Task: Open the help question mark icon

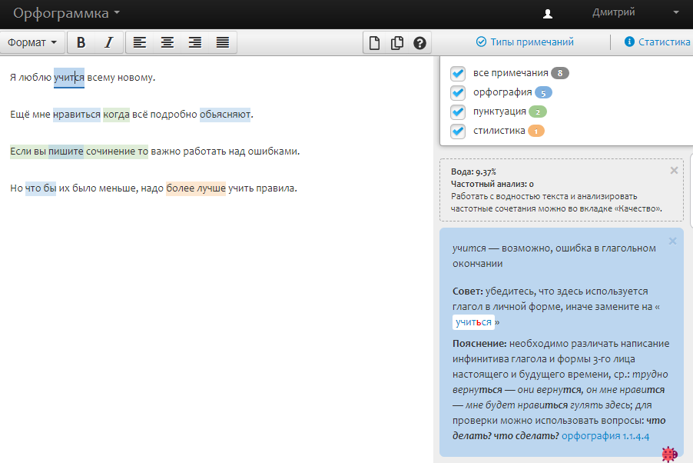Action: coord(419,42)
